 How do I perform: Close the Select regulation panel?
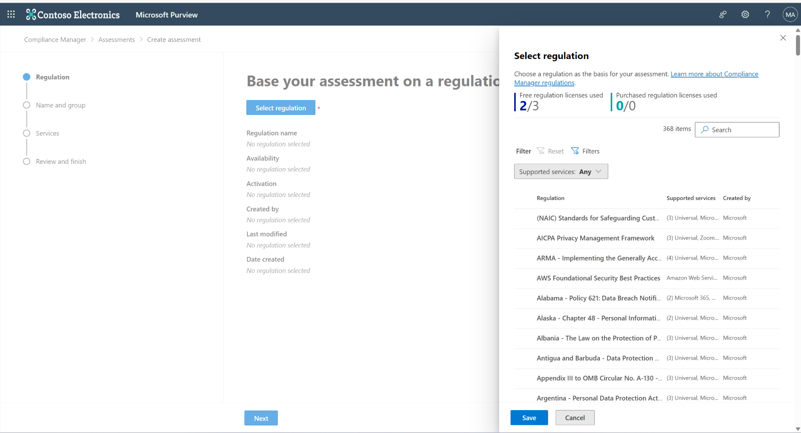[x=783, y=38]
